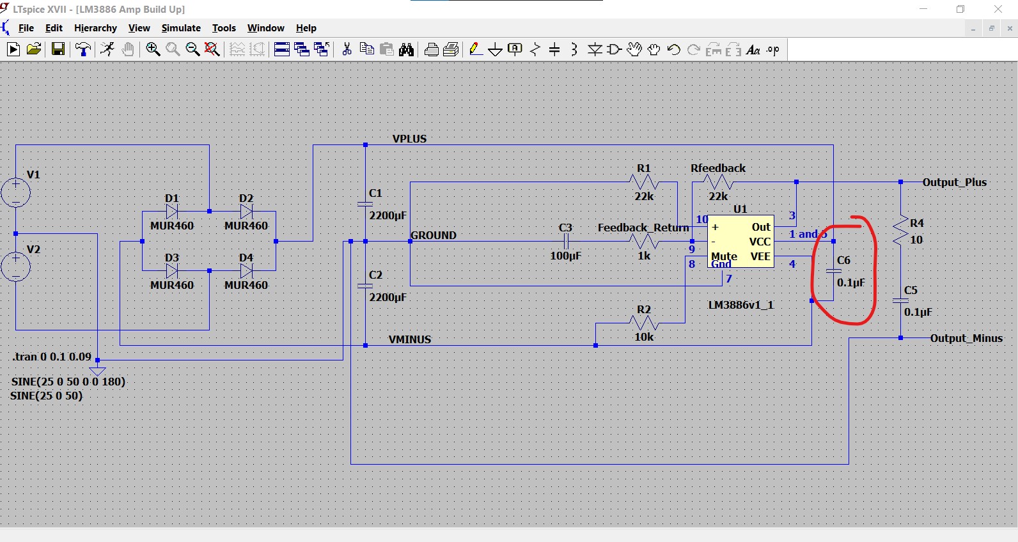The image size is (1018, 542).
Task: Select the Resistor placement tool
Action: [535, 50]
